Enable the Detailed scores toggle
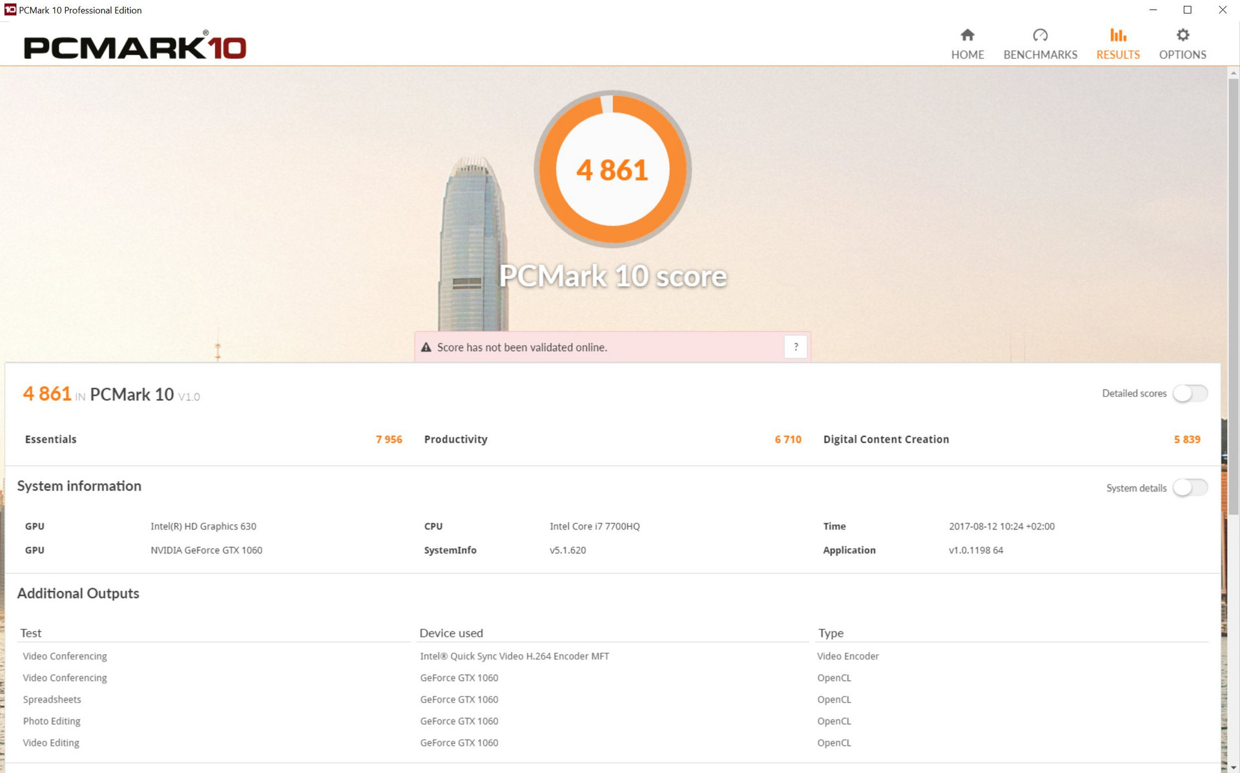 (x=1190, y=393)
